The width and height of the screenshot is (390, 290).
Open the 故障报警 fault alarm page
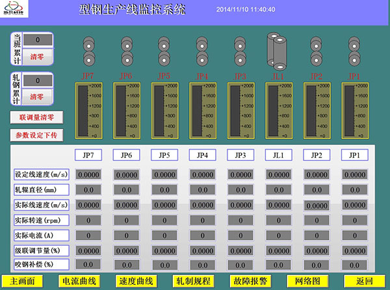click(x=250, y=281)
